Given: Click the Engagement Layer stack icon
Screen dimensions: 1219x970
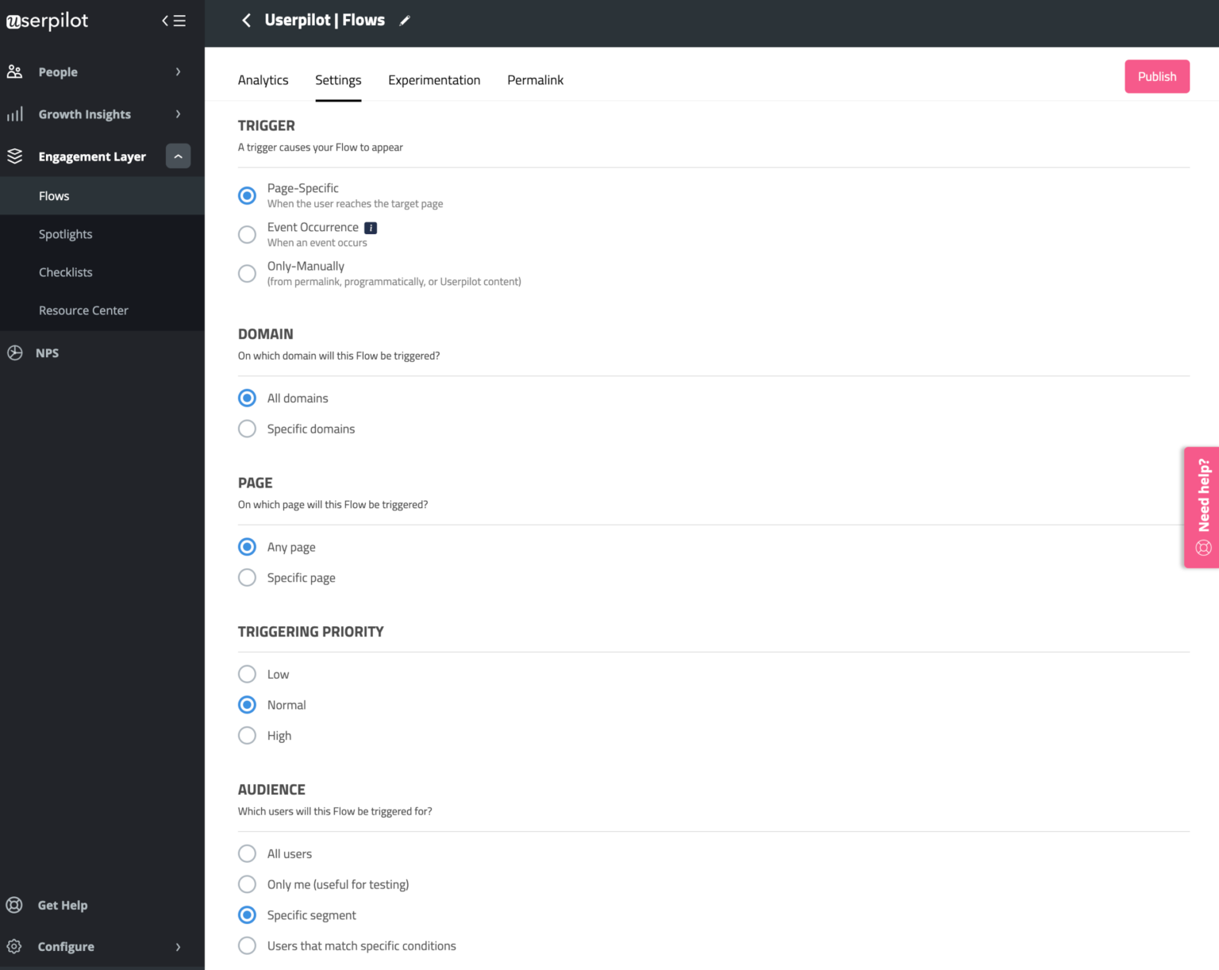Looking at the screenshot, I should (x=14, y=156).
